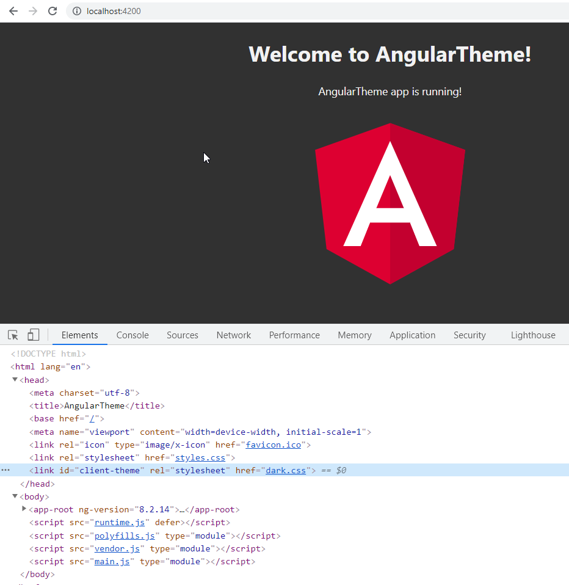Click the ellipsis beside the client-theme link line
The width and height of the screenshot is (569, 585).
[x=5, y=470]
